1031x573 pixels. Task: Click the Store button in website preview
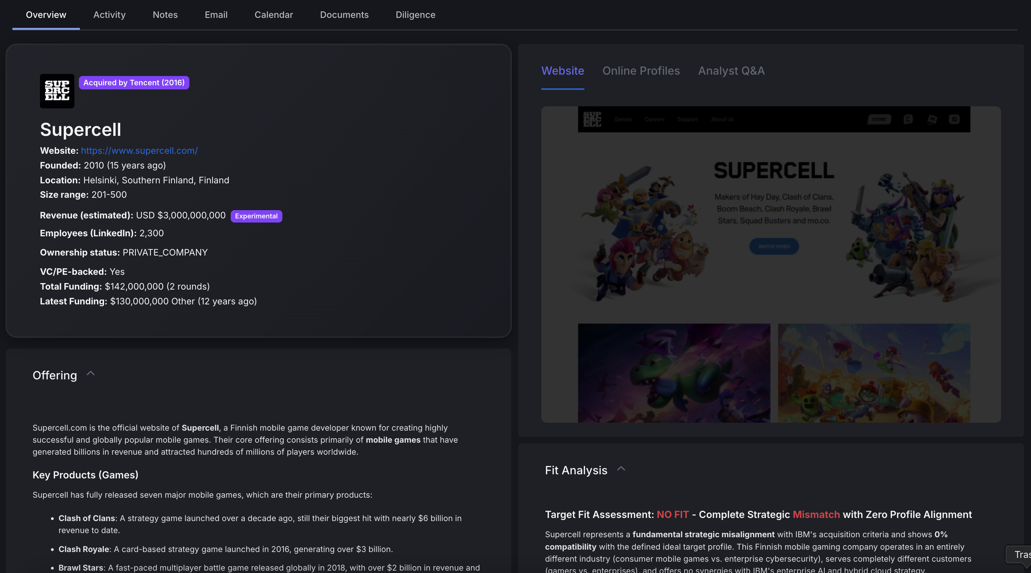tap(879, 119)
